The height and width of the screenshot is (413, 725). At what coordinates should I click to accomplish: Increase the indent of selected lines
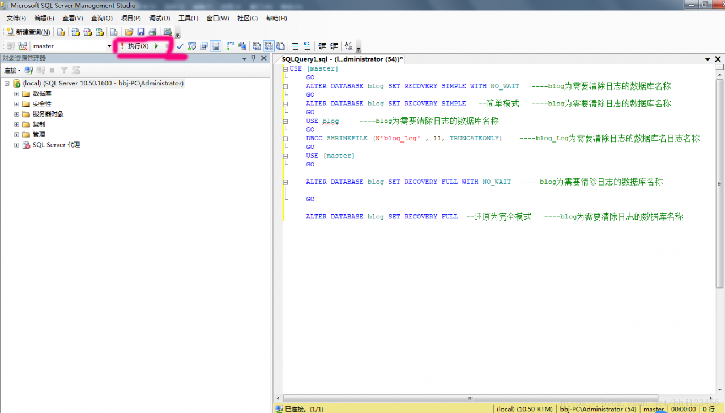[x=334, y=46]
